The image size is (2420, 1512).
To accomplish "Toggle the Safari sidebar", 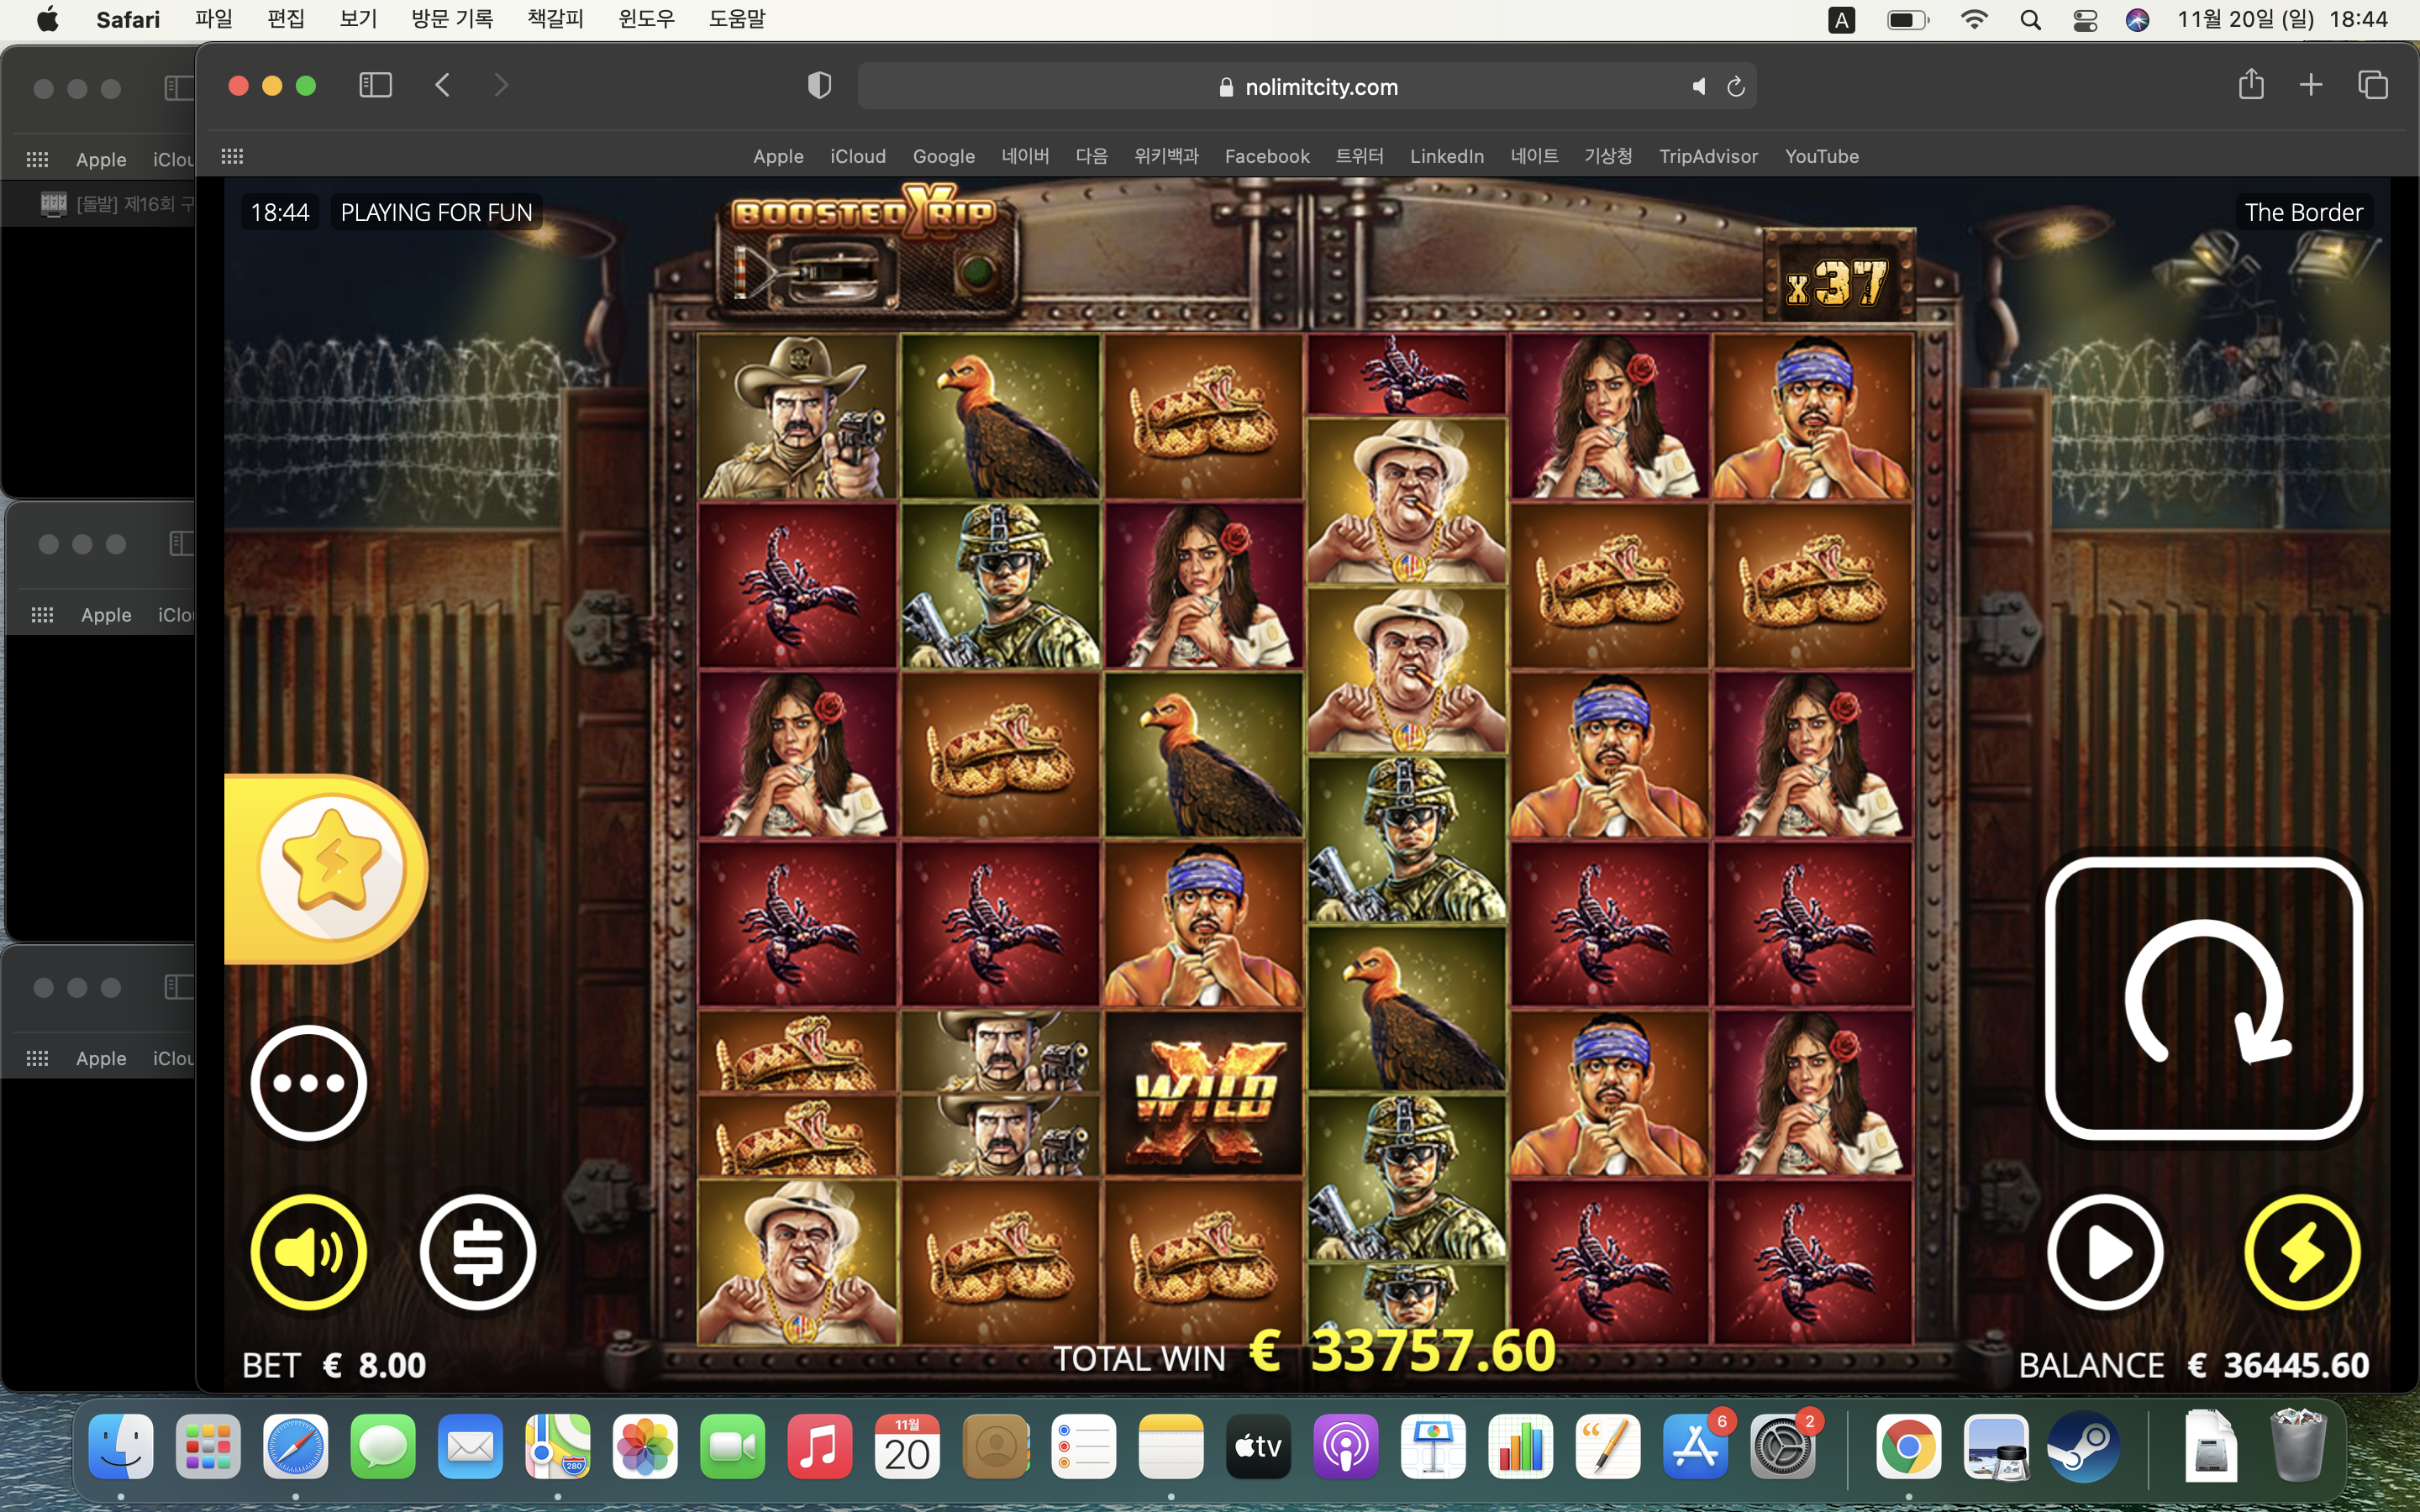I will [x=375, y=85].
